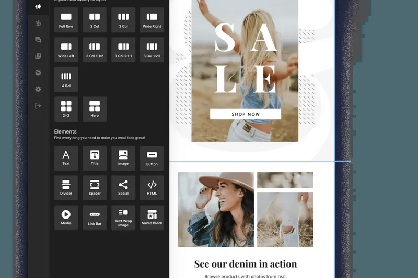
Task: Choose the 2×2 grid layout
Action: [66, 110]
